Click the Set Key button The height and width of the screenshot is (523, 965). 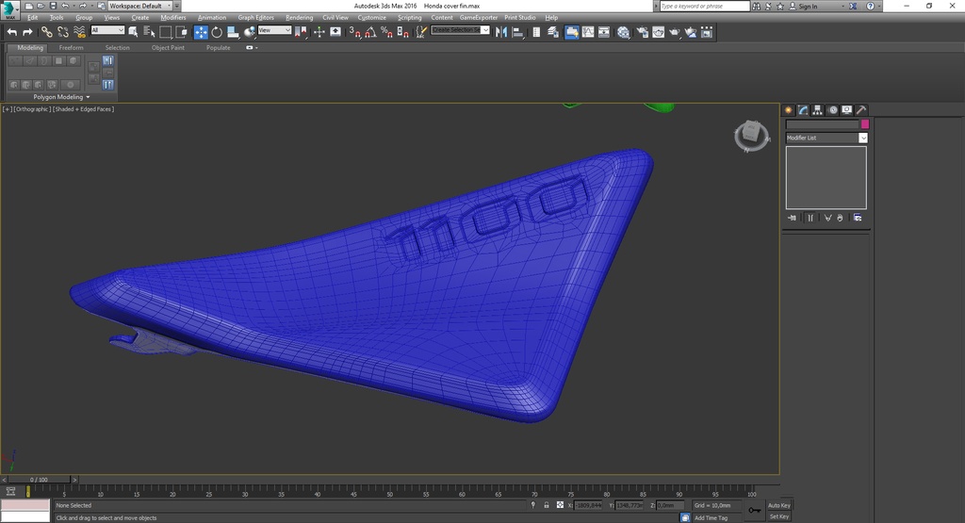(778, 516)
